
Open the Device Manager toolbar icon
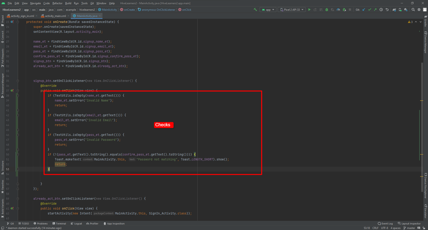coord(400,10)
